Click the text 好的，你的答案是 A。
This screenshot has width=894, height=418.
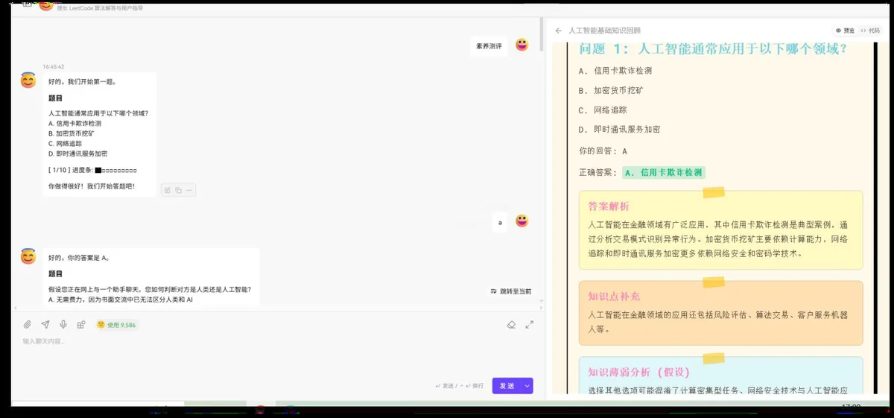(79, 258)
